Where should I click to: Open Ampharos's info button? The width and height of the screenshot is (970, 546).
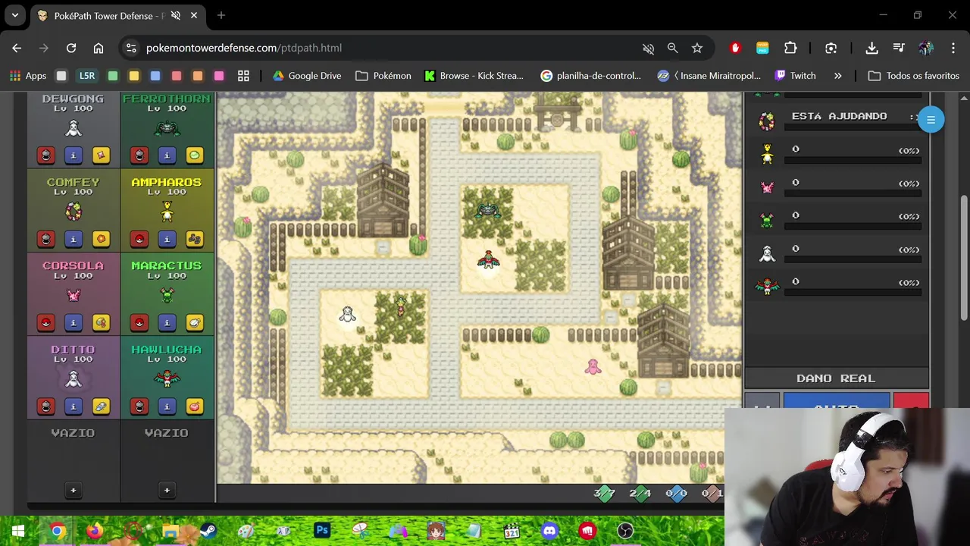pyautogui.click(x=167, y=239)
